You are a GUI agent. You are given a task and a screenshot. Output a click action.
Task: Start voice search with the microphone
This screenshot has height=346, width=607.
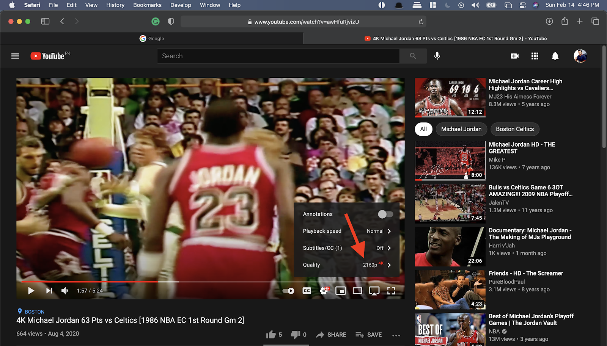[x=437, y=56]
